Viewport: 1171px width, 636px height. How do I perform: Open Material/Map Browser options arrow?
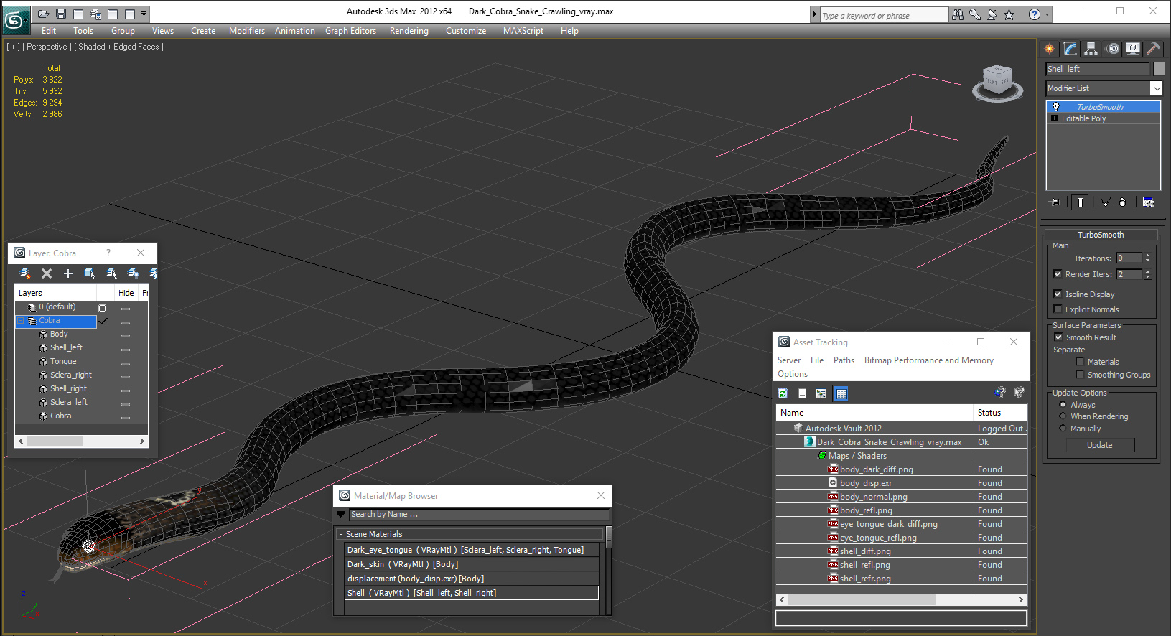tap(341, 515)
